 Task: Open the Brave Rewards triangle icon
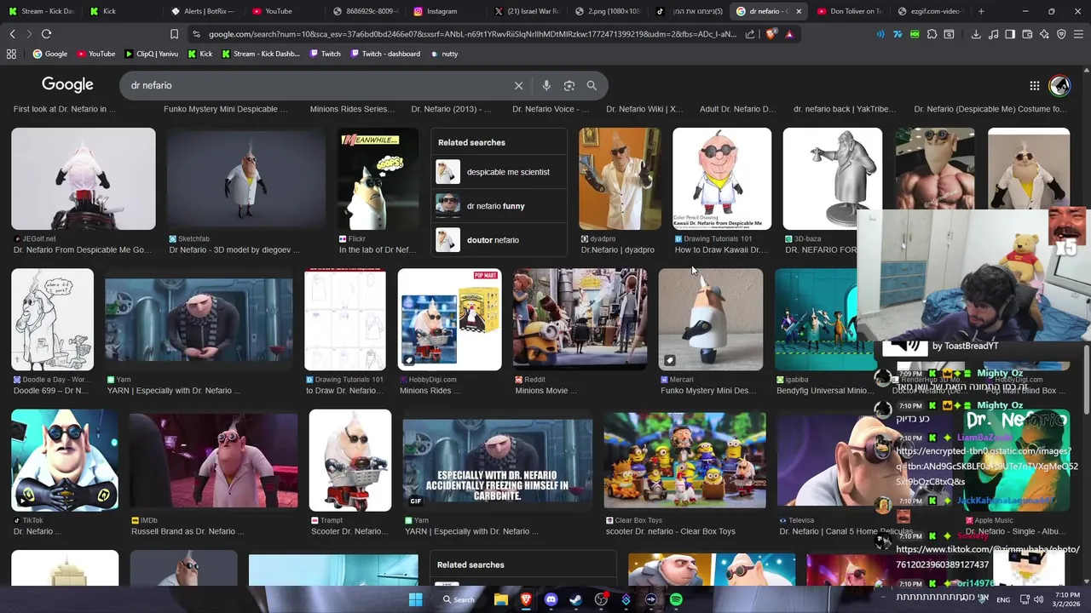pos(789,34)
